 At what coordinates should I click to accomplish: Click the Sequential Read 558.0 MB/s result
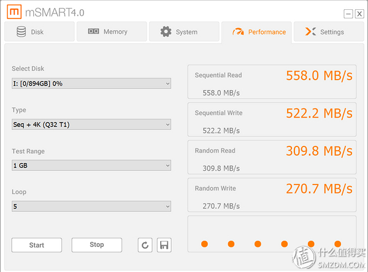pos(319,76)
